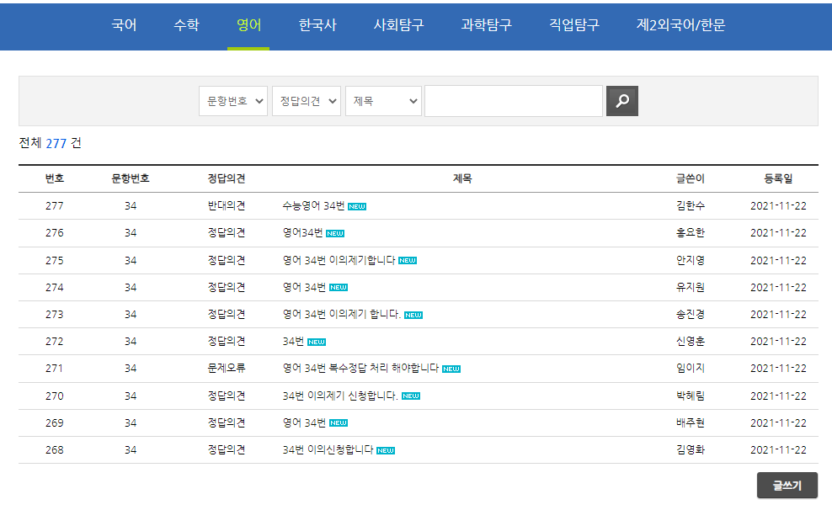
Task: Click author name 박혜림
Action: [x=691, y=396]
